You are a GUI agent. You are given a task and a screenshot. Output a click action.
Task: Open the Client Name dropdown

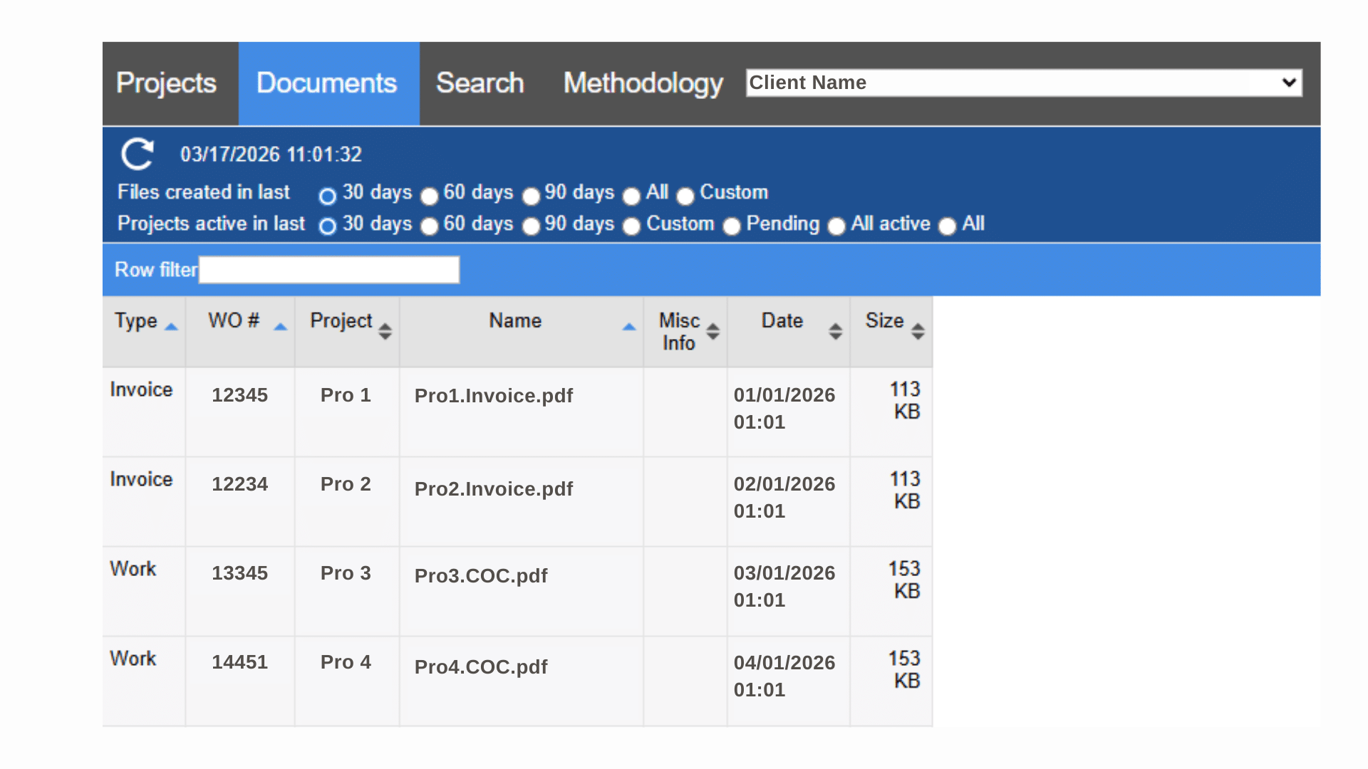(1024, 83)
